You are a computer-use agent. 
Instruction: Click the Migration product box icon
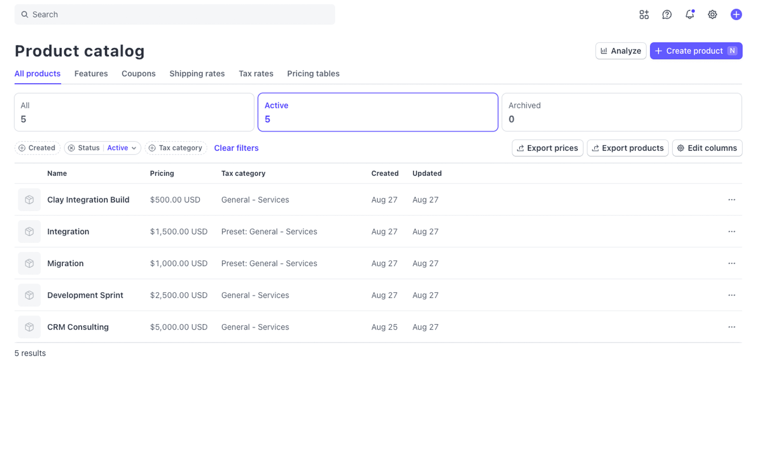29,263
